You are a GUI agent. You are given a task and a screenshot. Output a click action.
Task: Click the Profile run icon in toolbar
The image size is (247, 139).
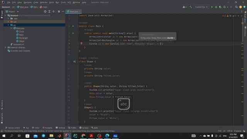(225, 7)
